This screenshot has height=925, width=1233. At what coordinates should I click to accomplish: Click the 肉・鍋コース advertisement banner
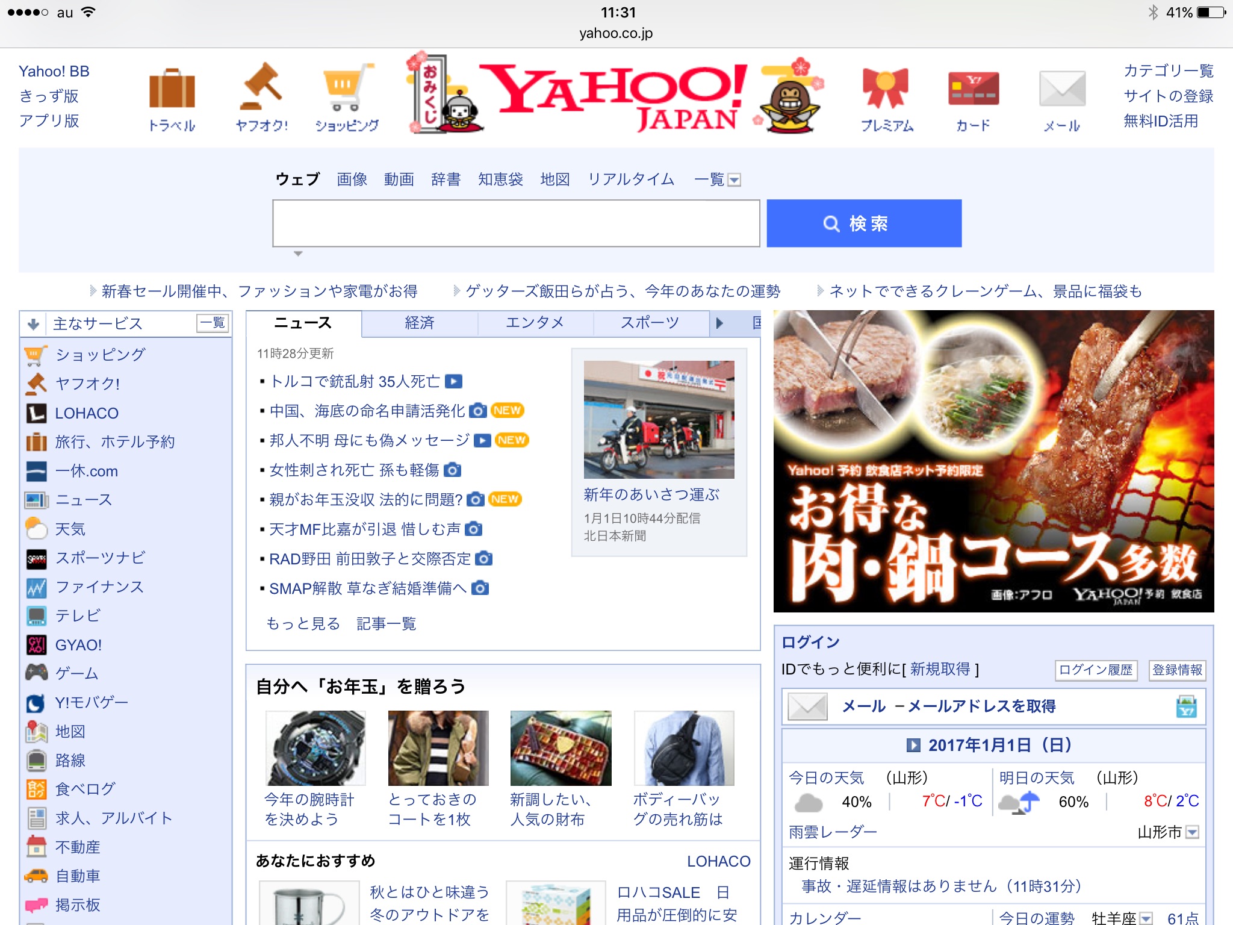point(994,461)
